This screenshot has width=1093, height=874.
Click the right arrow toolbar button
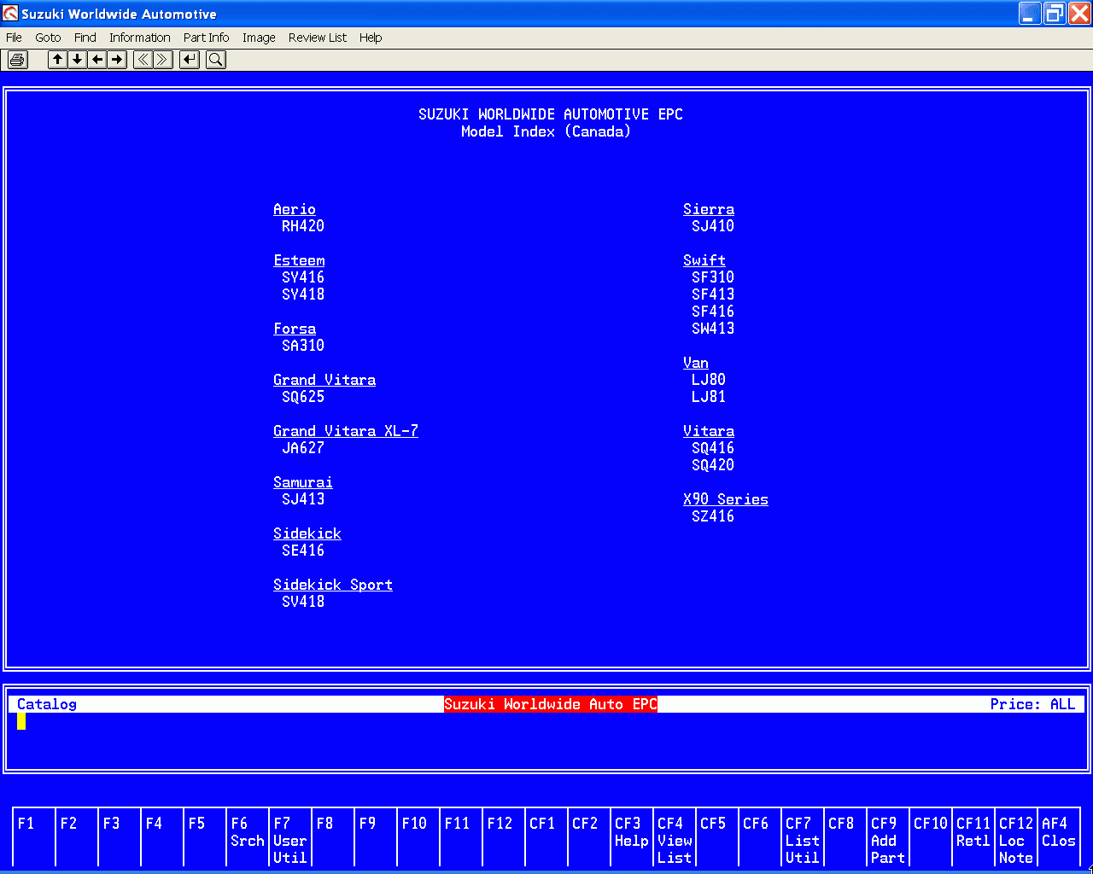(118, 60)
